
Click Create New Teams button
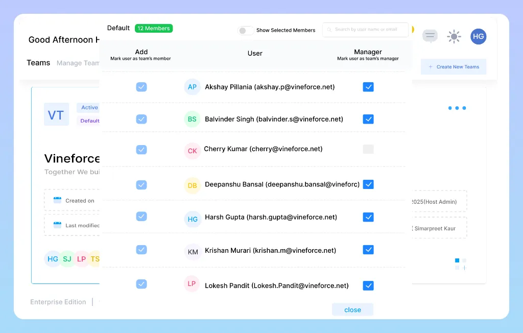tap(454, 67)
